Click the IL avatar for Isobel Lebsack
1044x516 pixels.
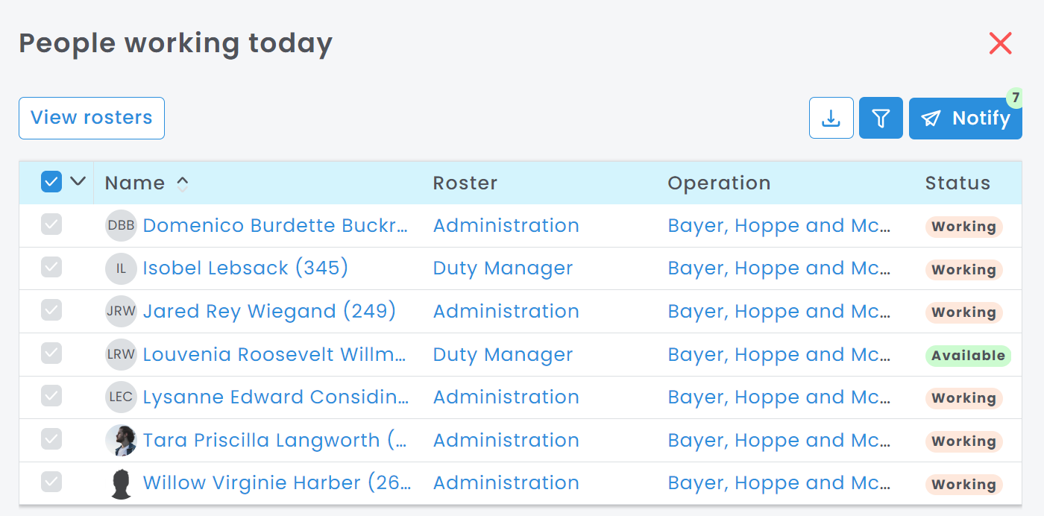pos(121,268)
